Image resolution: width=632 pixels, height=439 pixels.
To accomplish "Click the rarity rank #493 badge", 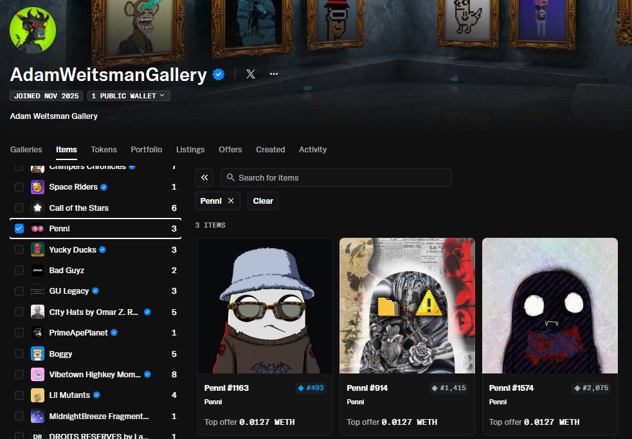I will [x=311, y=388].
